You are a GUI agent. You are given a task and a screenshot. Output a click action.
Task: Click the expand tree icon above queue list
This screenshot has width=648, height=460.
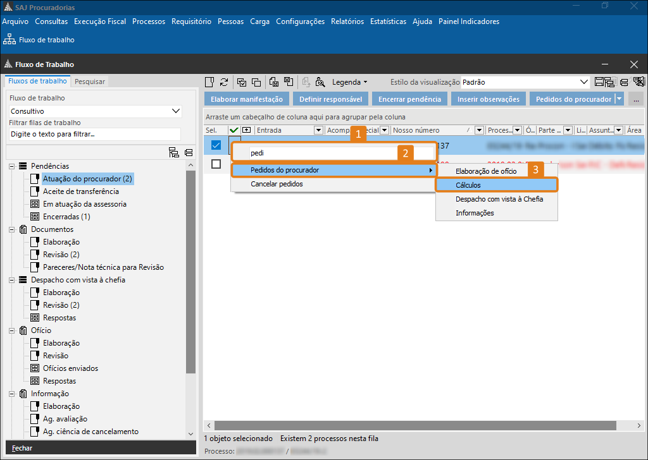coord(174,153)
